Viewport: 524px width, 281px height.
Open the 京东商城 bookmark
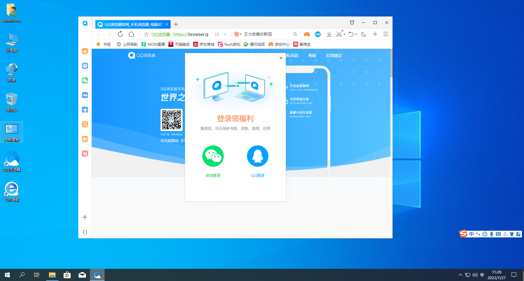pos(204,44)
